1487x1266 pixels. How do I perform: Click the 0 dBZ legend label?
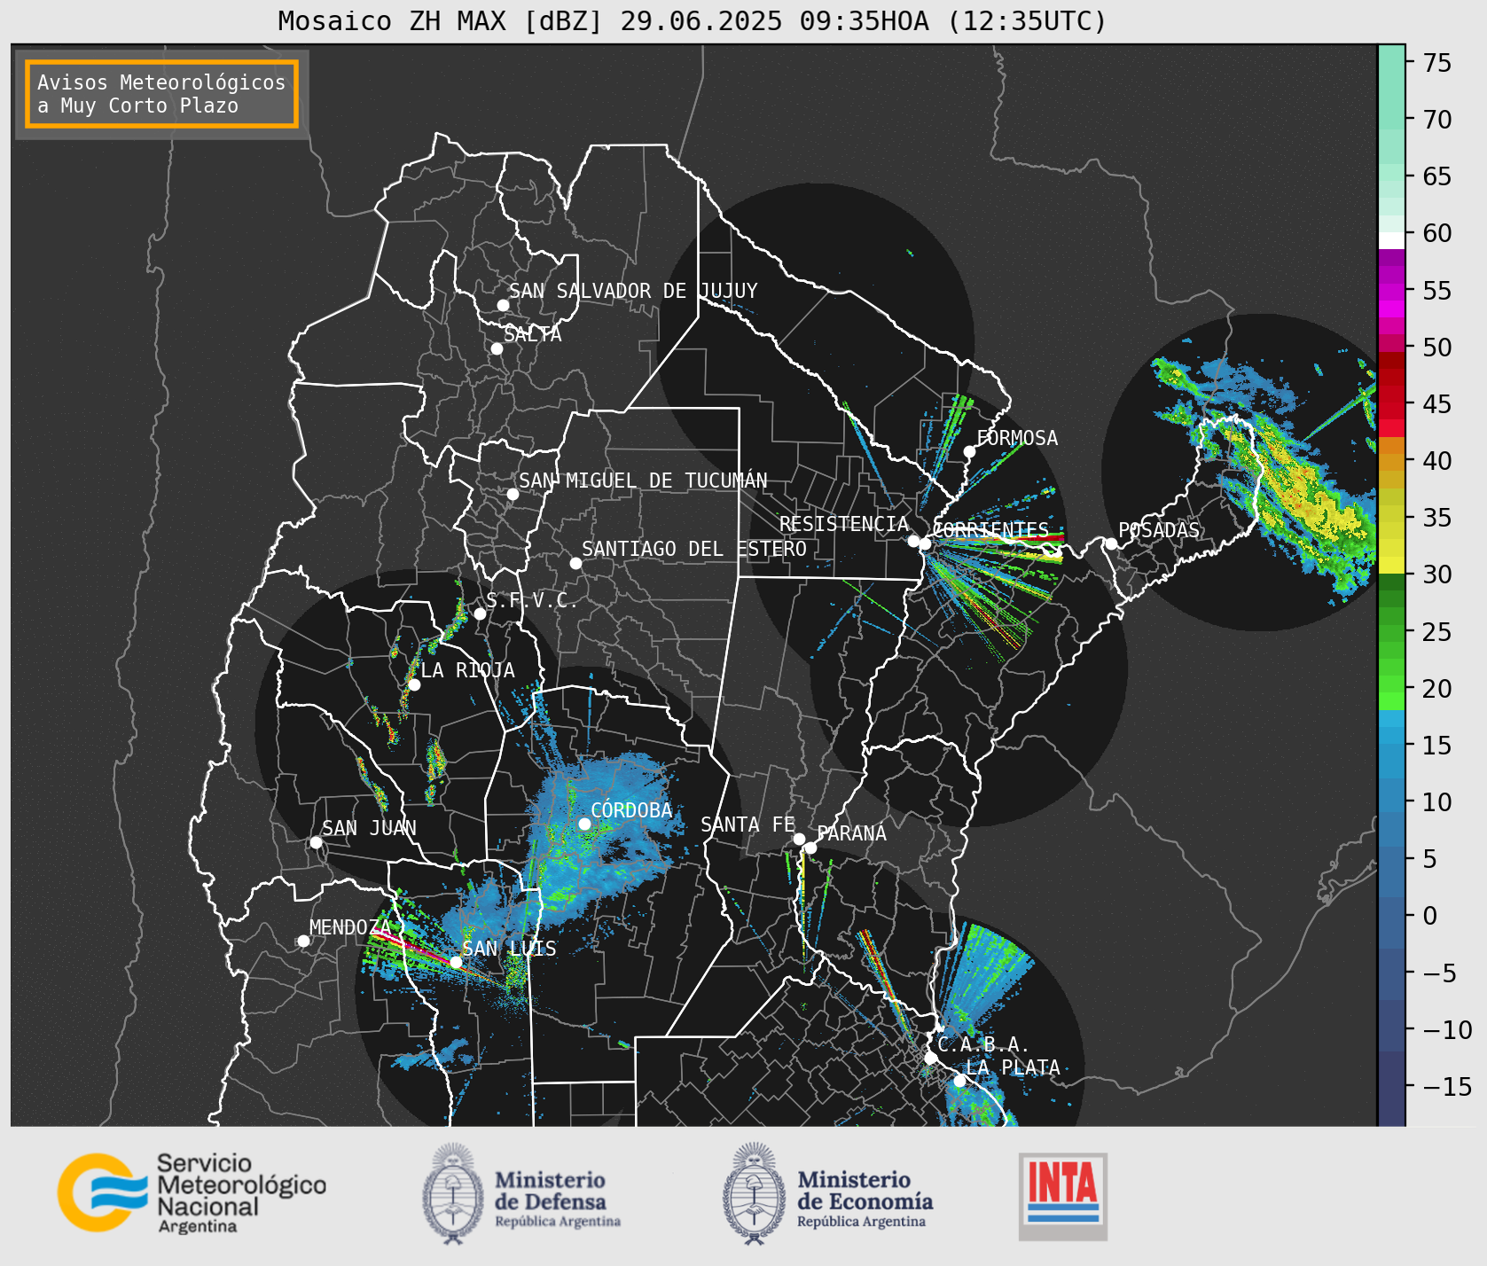click(1429, 916)
